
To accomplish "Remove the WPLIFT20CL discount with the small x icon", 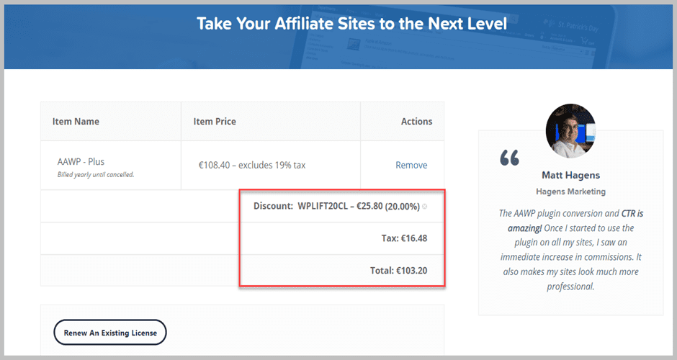I will point(425,207).
